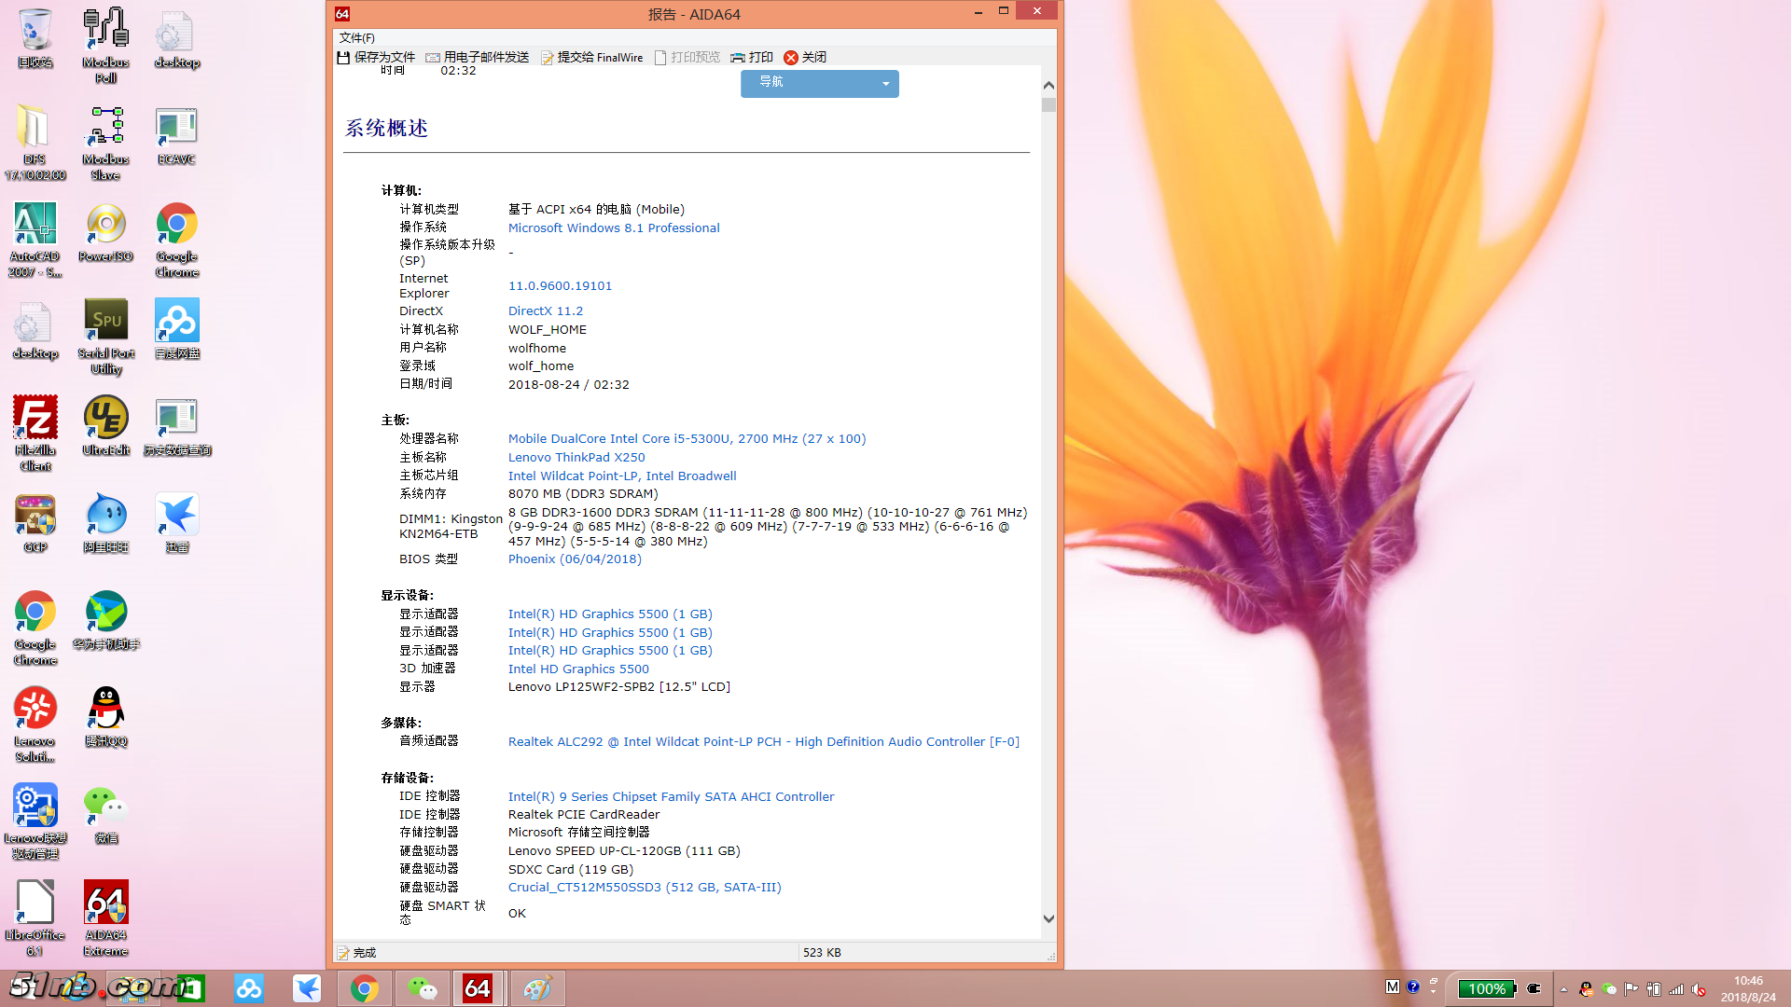
Task: Click the Send by email toolbar icon
Action: (x=433, y=58)
